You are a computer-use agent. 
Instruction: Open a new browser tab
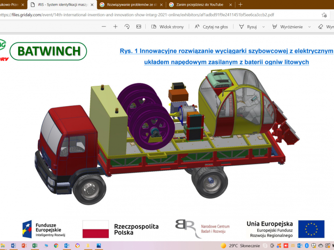tap(240, 4)
